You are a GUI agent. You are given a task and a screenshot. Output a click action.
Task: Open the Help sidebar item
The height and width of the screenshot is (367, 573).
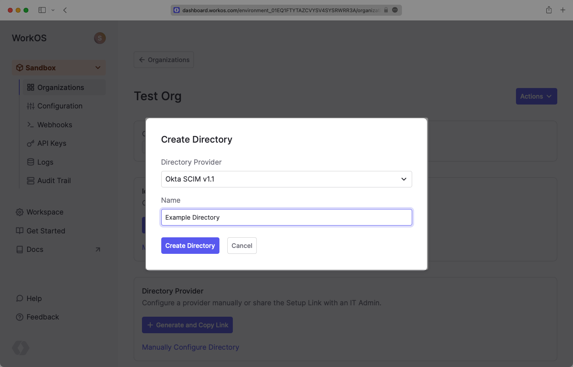point(34,299)
